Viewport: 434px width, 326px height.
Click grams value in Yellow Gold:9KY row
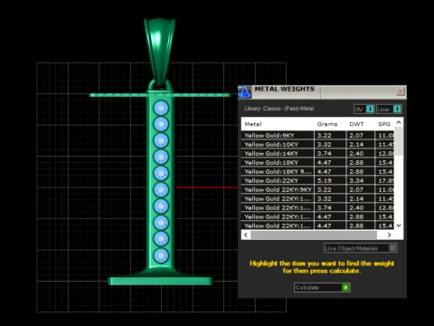(324, 135)
